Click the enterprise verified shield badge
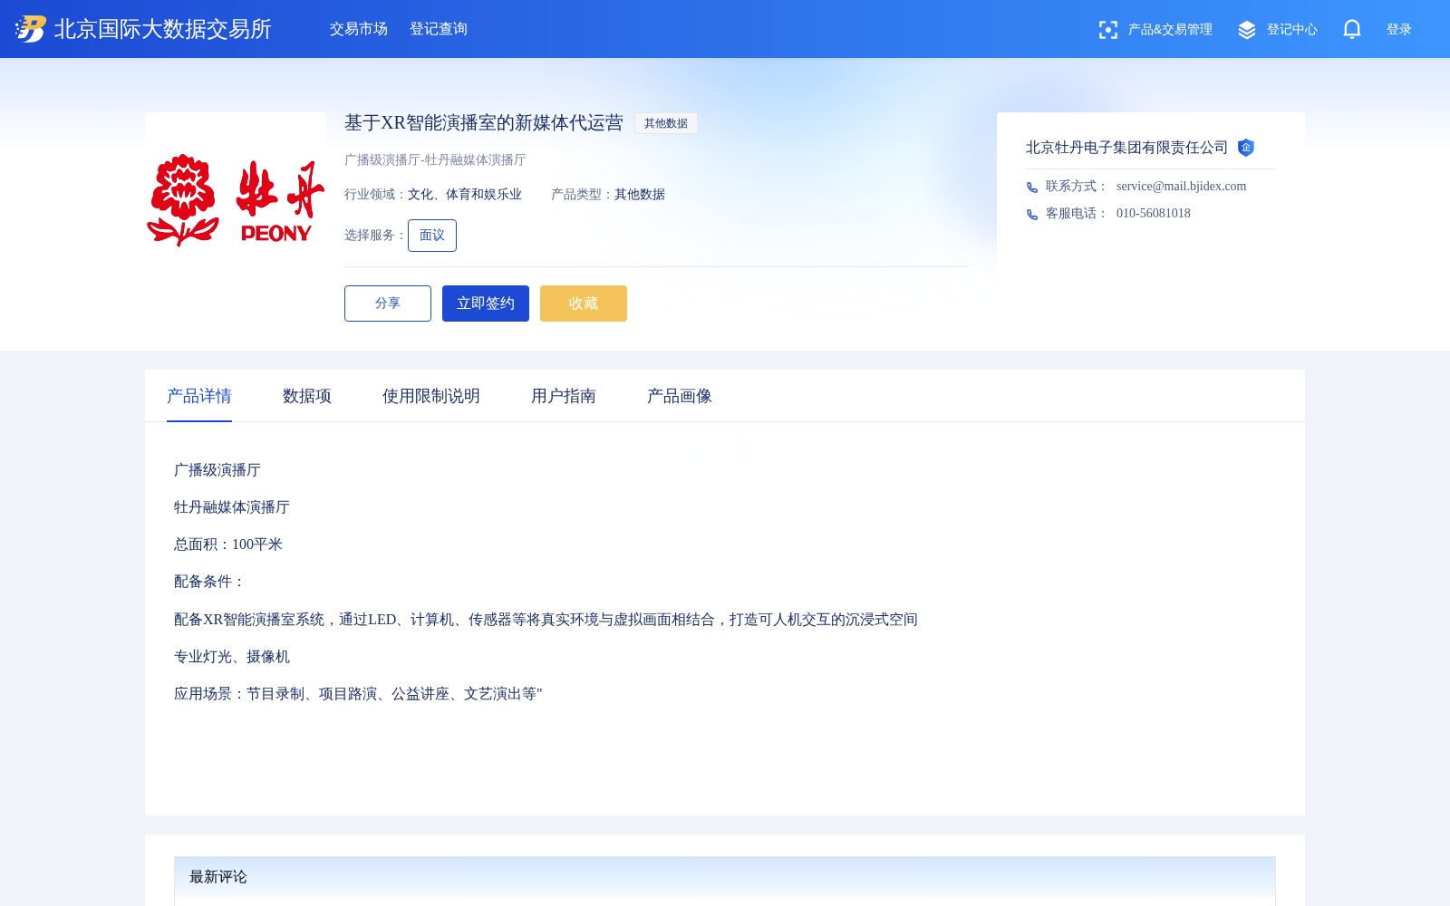 pyautogui.click(x=1246, y=148)
